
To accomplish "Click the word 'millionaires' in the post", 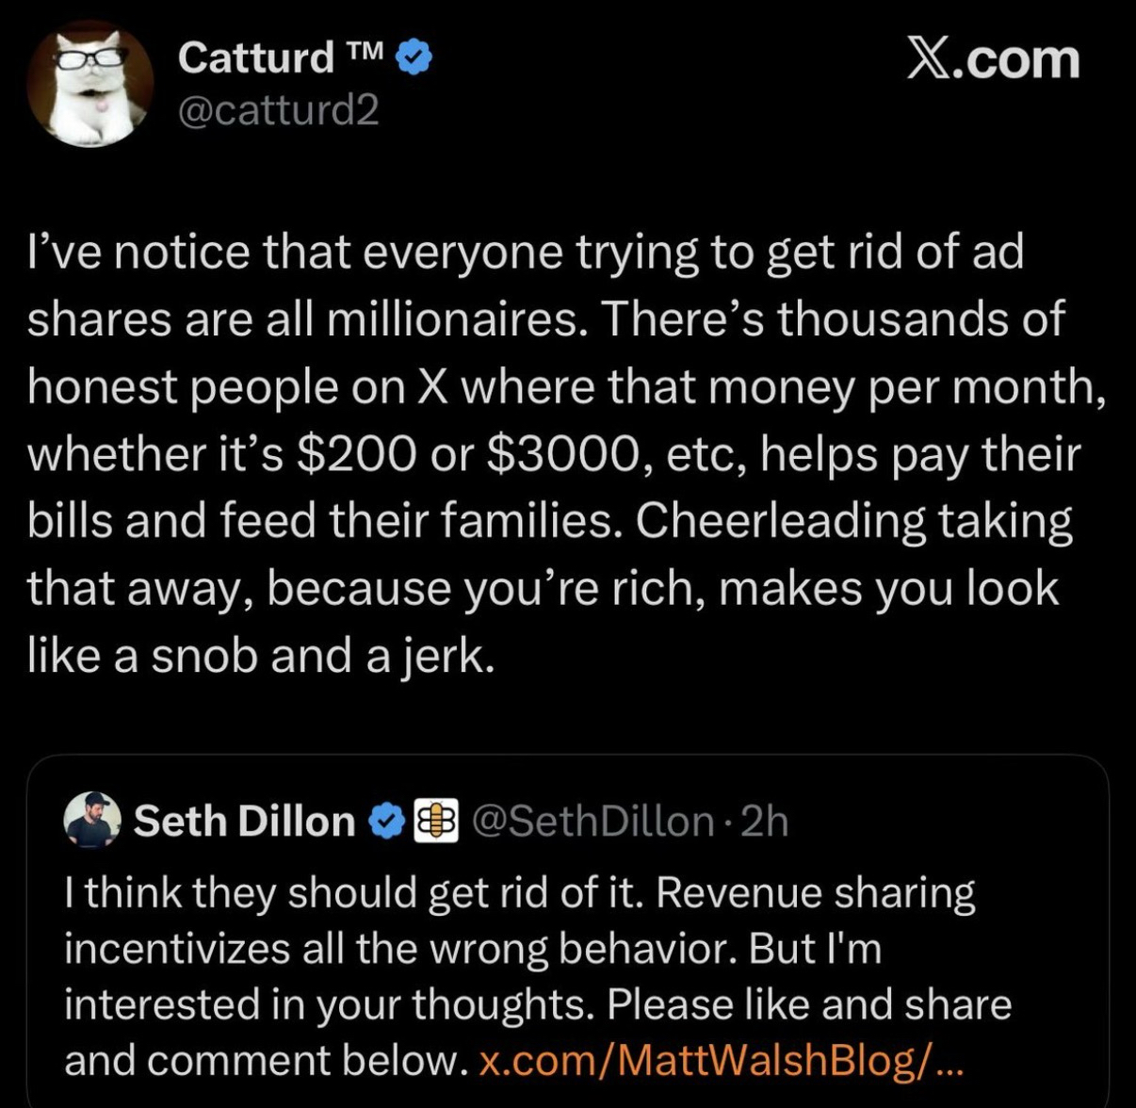I will tap(450, 319).
